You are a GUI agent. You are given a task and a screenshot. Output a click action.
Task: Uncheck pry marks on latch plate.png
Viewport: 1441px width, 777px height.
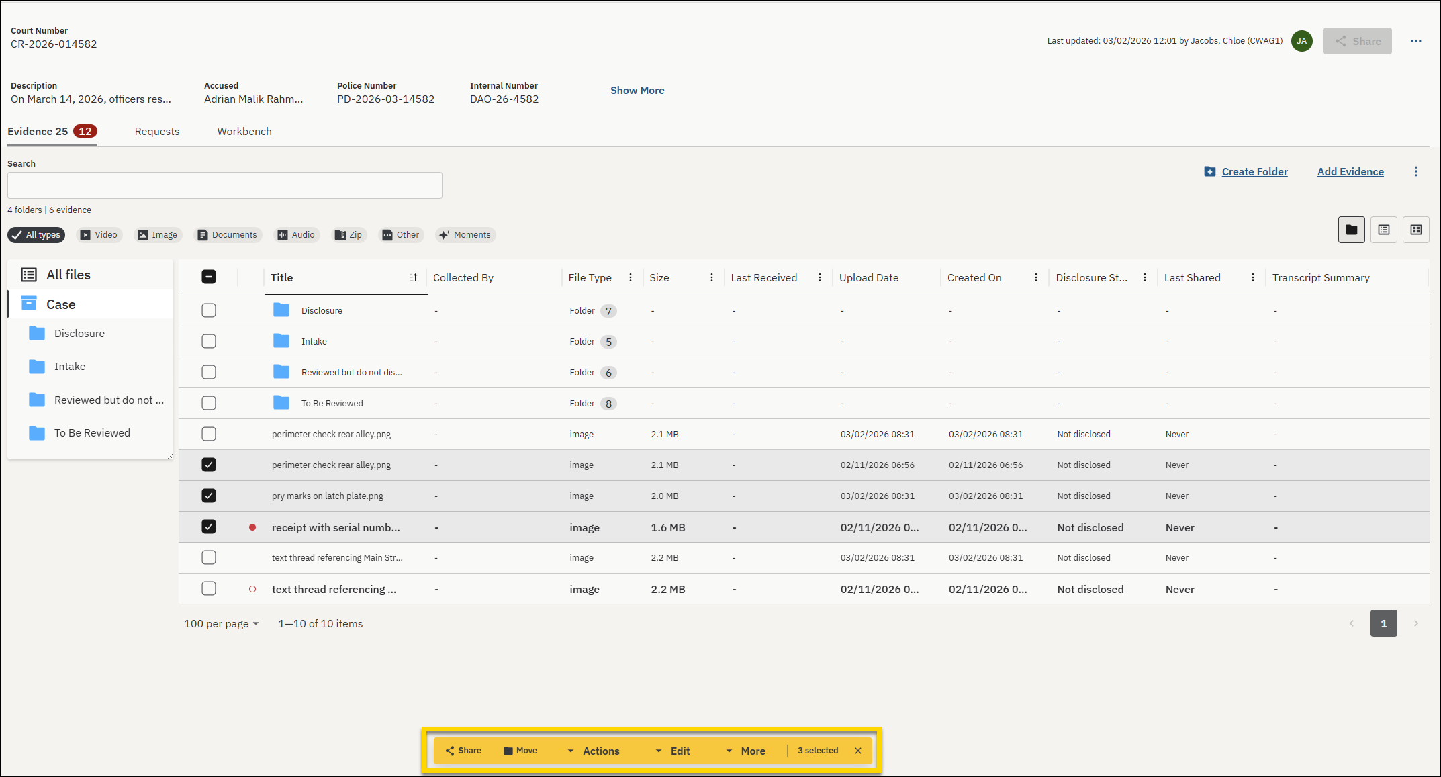[209, 496]
